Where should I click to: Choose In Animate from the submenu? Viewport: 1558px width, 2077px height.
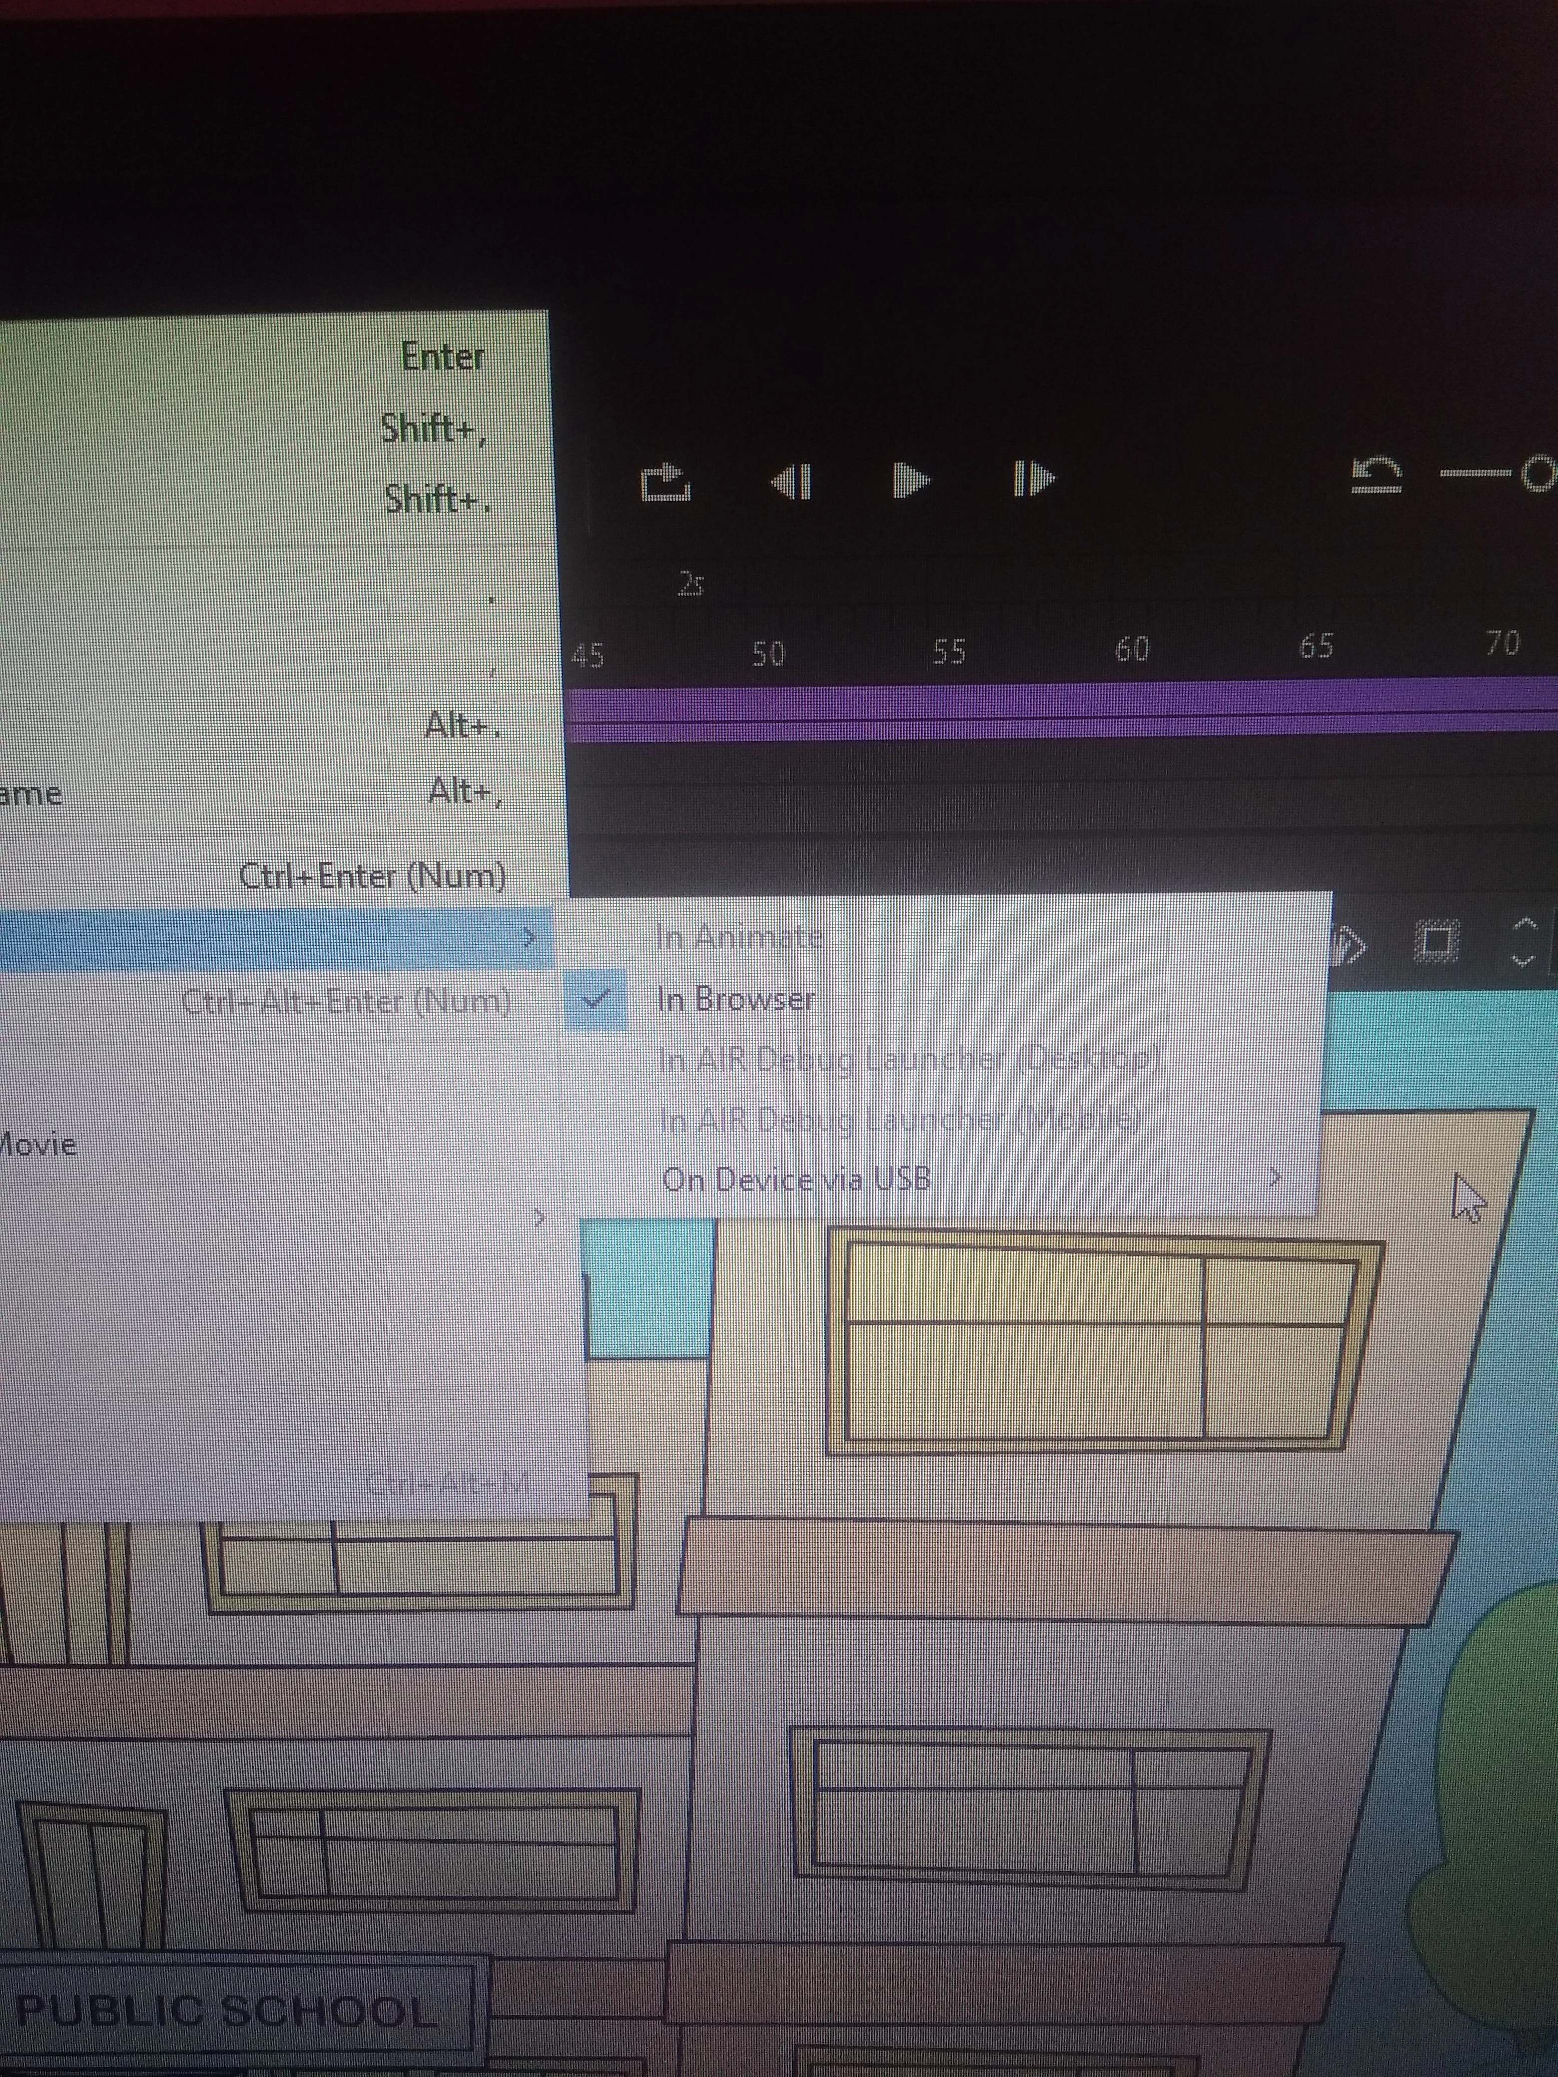click(x=739, y=937)
